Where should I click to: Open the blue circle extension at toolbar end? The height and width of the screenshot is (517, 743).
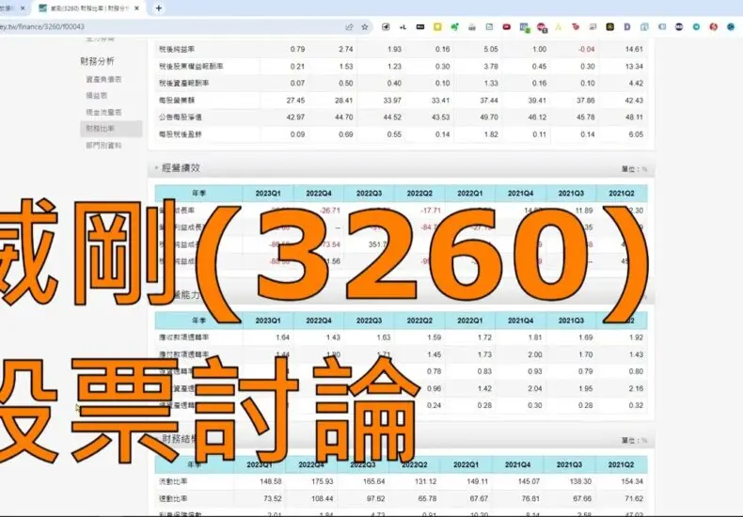tap(731, 27)
